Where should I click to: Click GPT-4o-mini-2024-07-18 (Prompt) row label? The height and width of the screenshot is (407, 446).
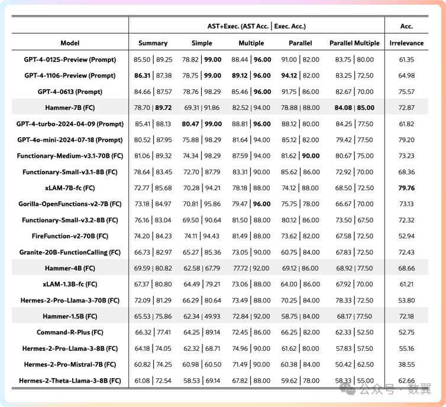(70, 140)
